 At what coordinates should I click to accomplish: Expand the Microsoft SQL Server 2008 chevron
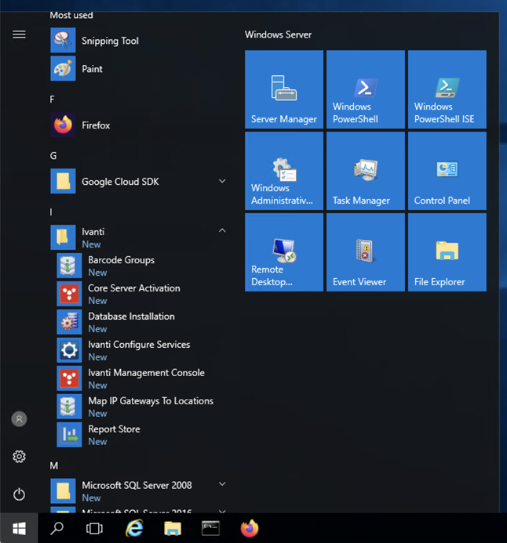(x=222, y=484)
